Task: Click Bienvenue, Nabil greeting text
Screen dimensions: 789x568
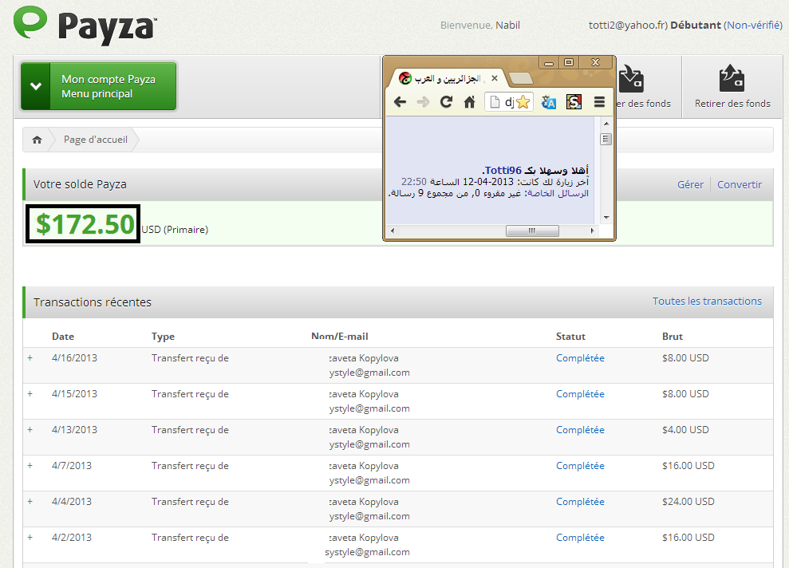Action: [480, 26]
